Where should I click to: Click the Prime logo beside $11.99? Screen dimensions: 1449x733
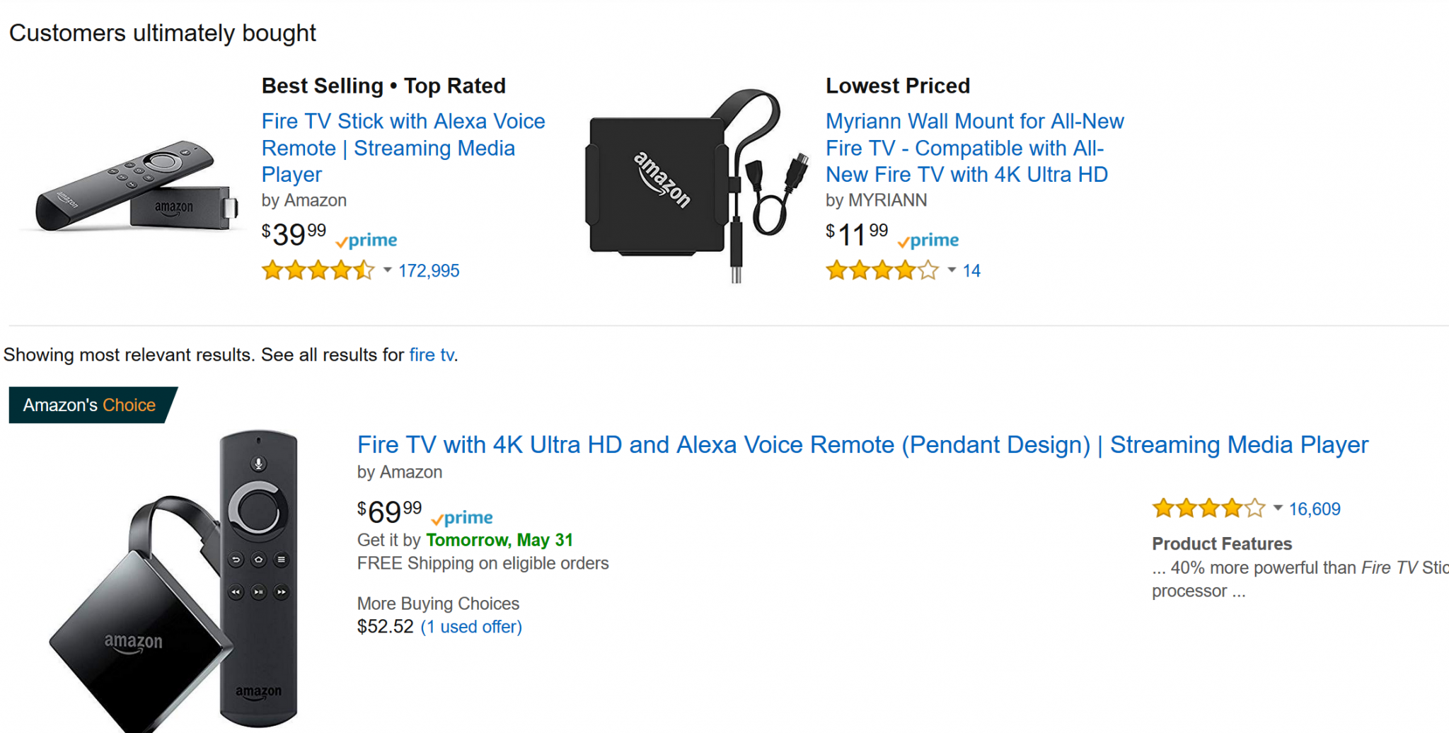(x=928, y=241)
